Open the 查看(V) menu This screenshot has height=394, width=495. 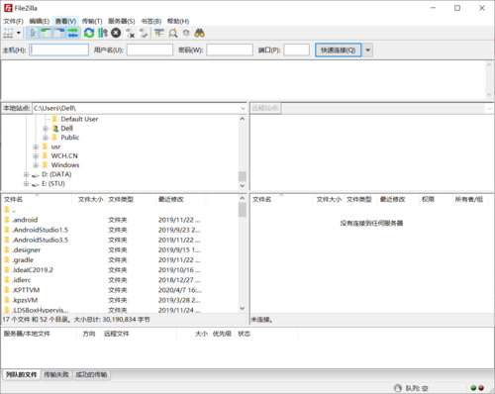(x=65, y=21)
